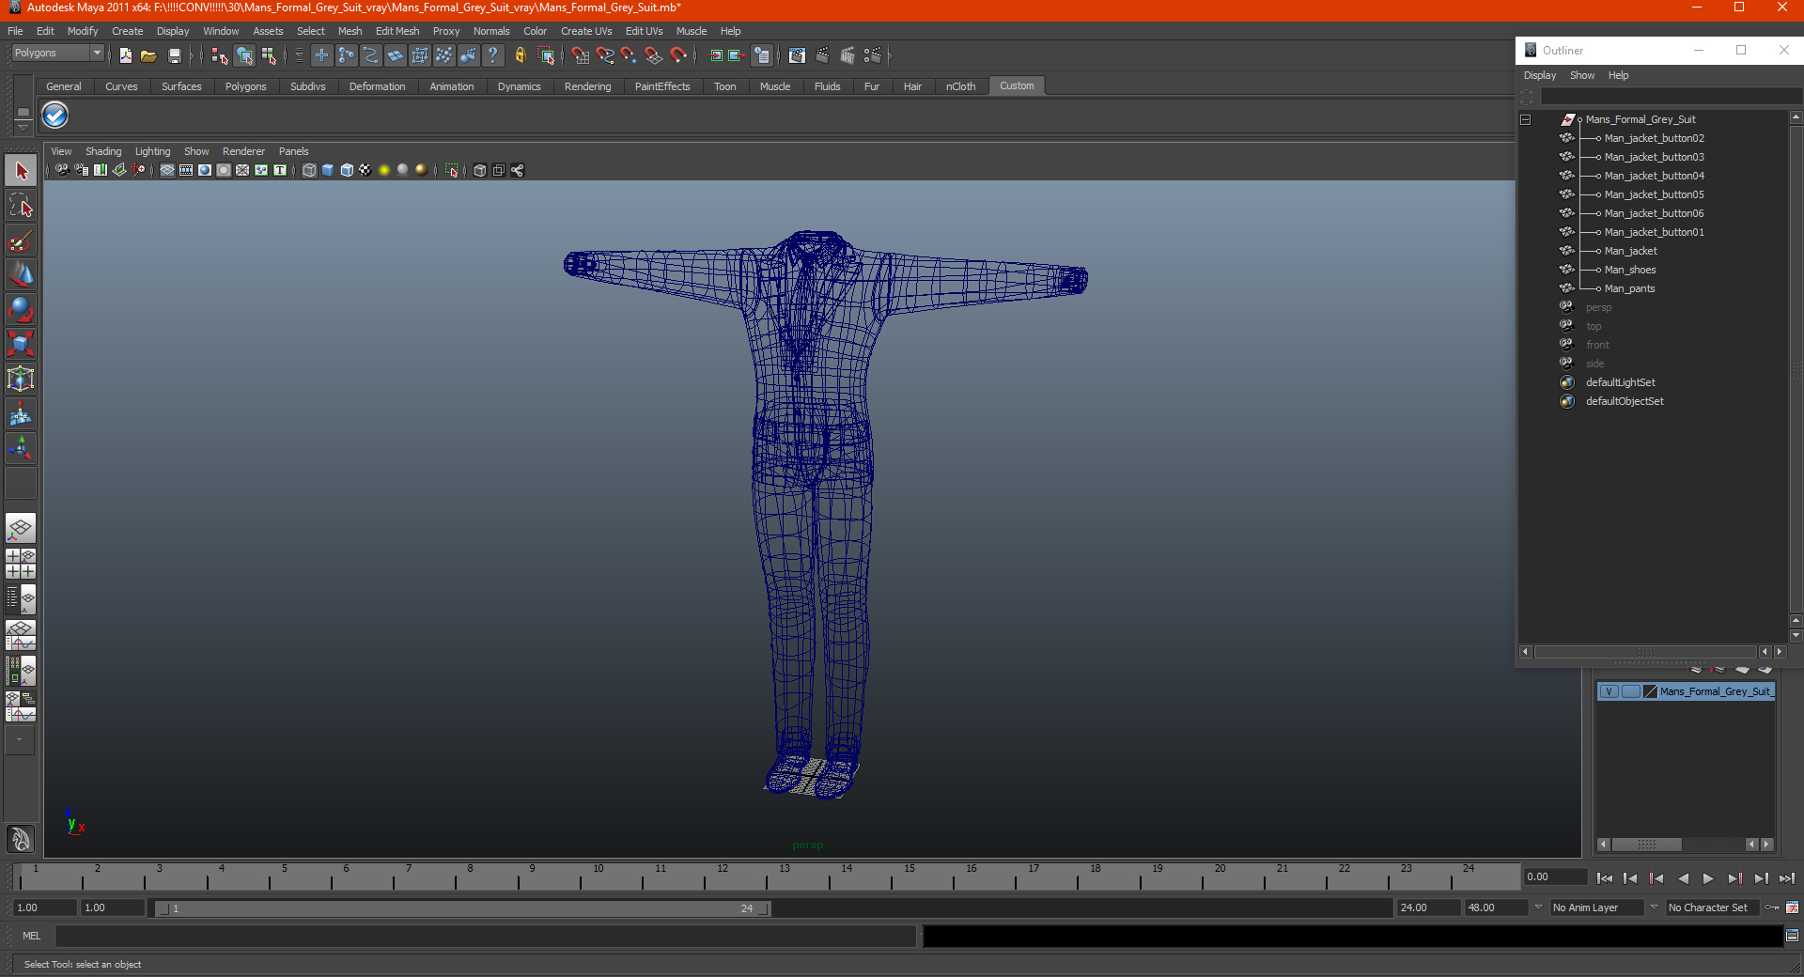Select the Lasso tool in the toolbox
Viewport: 1804px width, 977px height.
pos(21,206)
